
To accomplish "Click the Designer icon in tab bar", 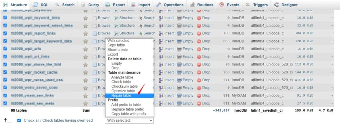I will point(276,5).
